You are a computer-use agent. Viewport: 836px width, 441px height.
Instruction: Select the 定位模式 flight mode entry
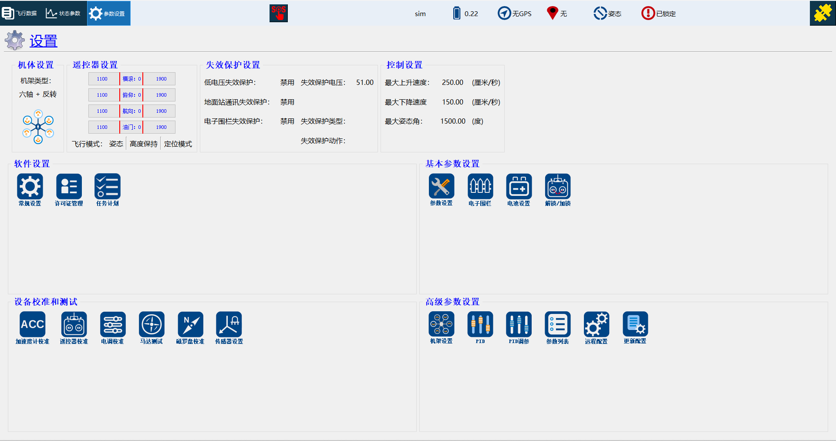pyautogui.click(x=178, y=144)
